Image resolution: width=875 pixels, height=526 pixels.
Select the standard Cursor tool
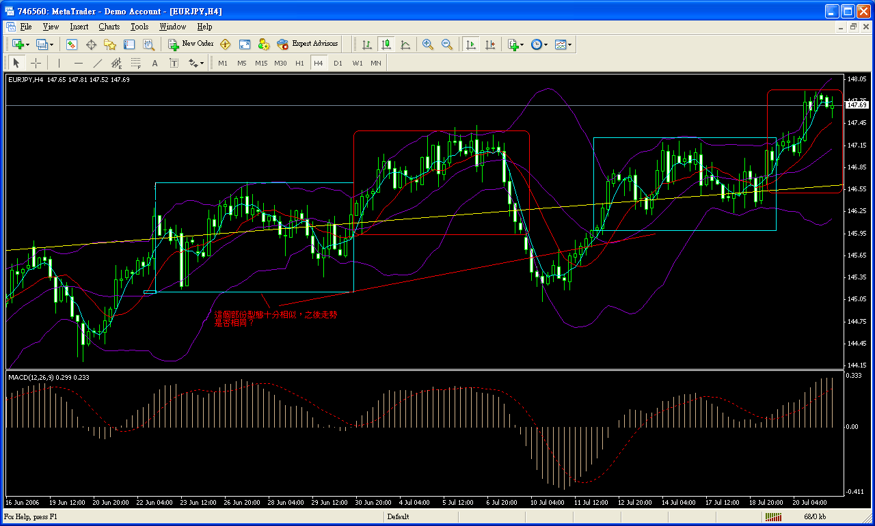pyautogui.click(x=17, y=63)
